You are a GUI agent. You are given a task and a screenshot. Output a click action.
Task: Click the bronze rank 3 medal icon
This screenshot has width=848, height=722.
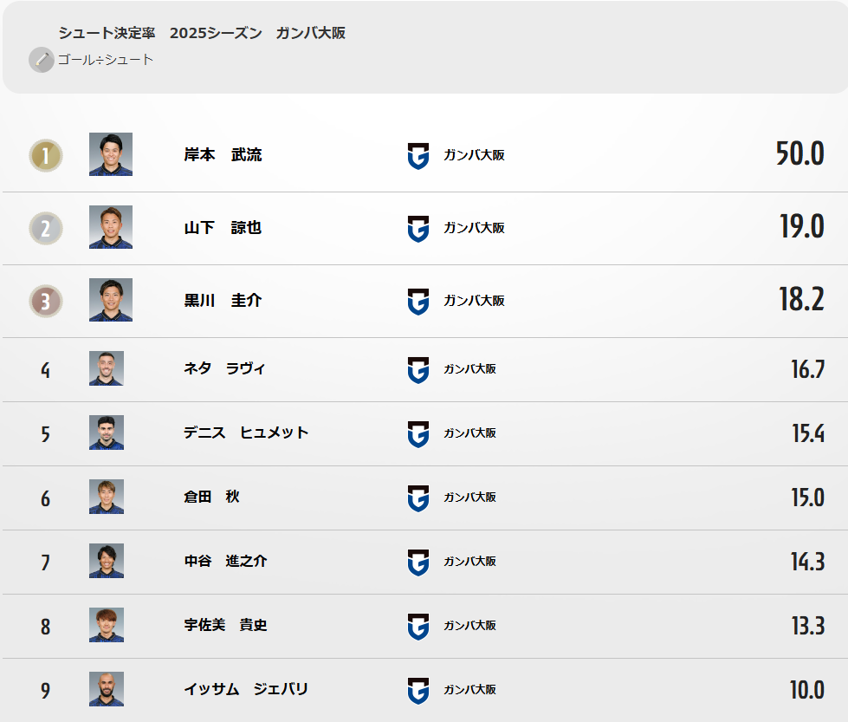46,302
